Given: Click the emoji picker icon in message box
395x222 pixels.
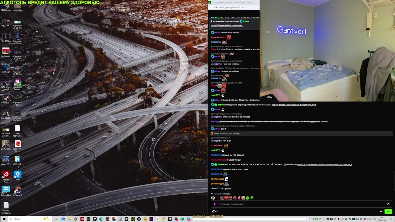Looking at the screenshot, I should point(388,204).
